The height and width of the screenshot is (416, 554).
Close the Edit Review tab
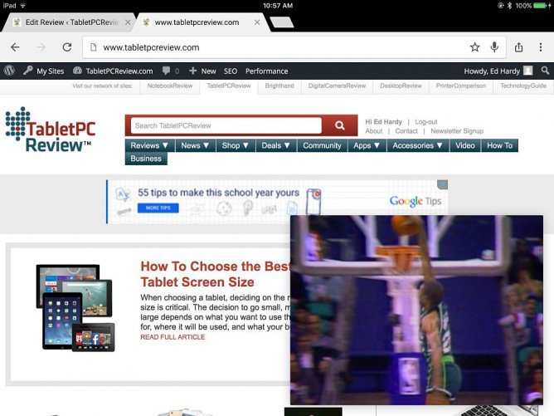pyautogui.click(x=128, y=22)
